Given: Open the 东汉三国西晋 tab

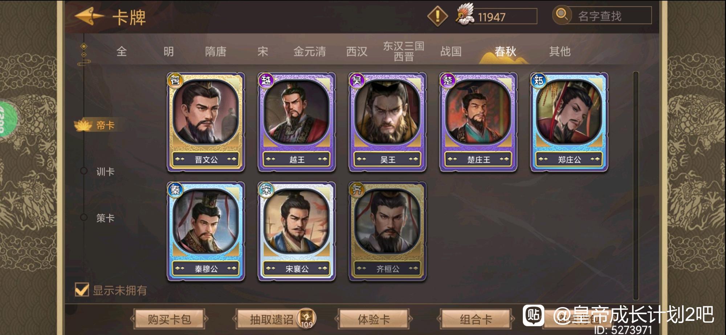Looking at the screenshot, I should point(404,51).
